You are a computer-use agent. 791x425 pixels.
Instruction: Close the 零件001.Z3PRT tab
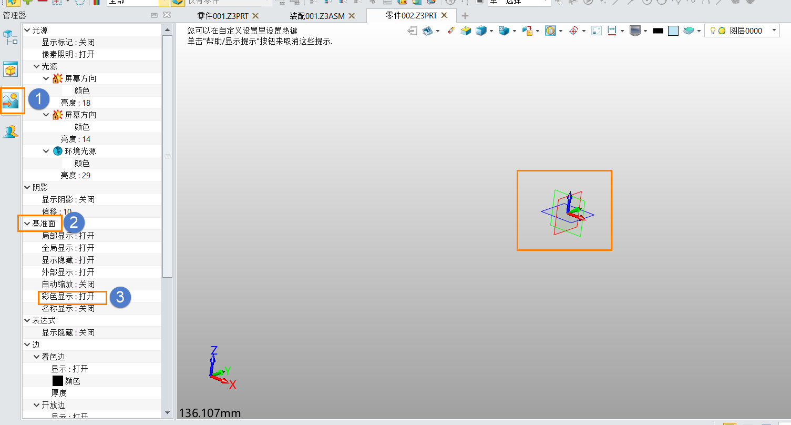[255, 16]
